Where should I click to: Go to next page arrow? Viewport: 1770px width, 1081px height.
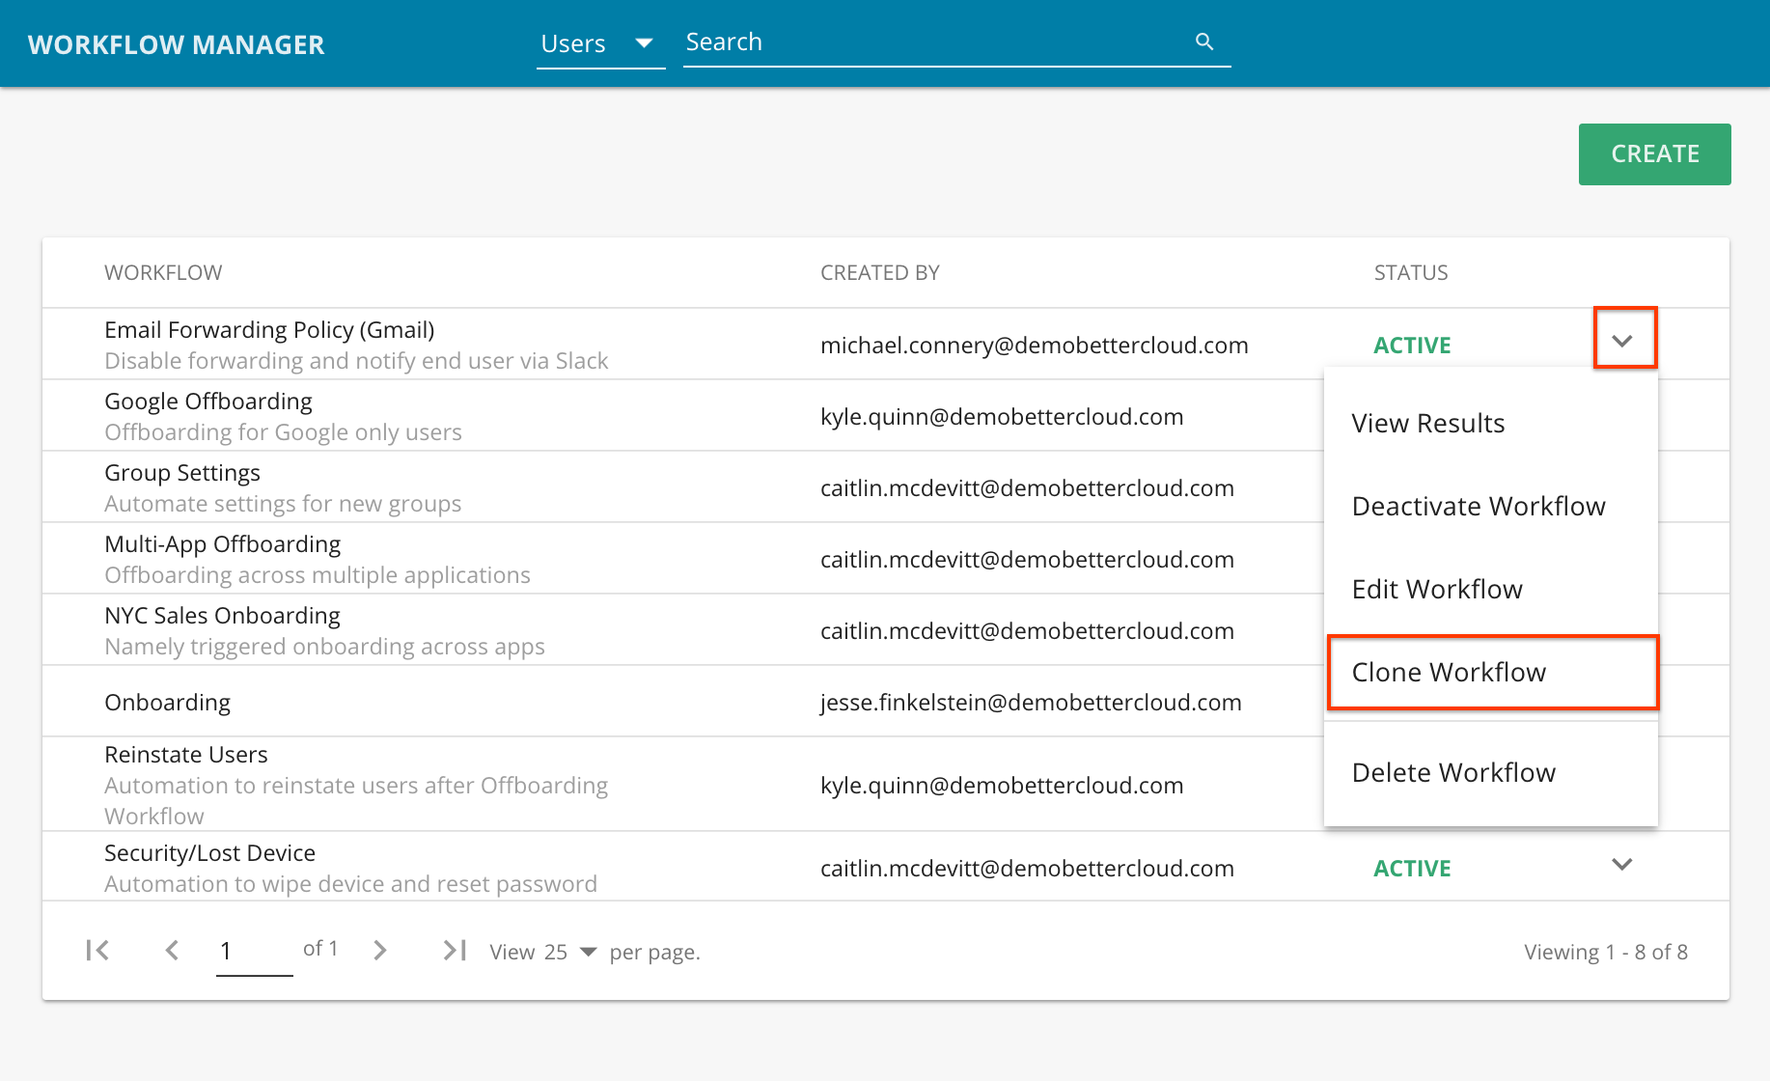380,951
